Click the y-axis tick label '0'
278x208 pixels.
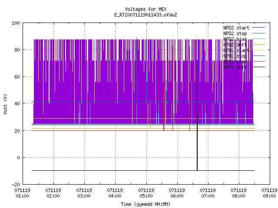pos(18,158)
